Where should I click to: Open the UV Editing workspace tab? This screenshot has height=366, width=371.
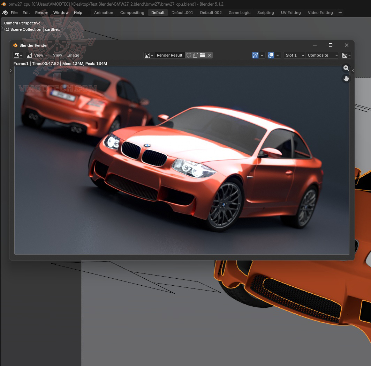[x=291, y=13]
